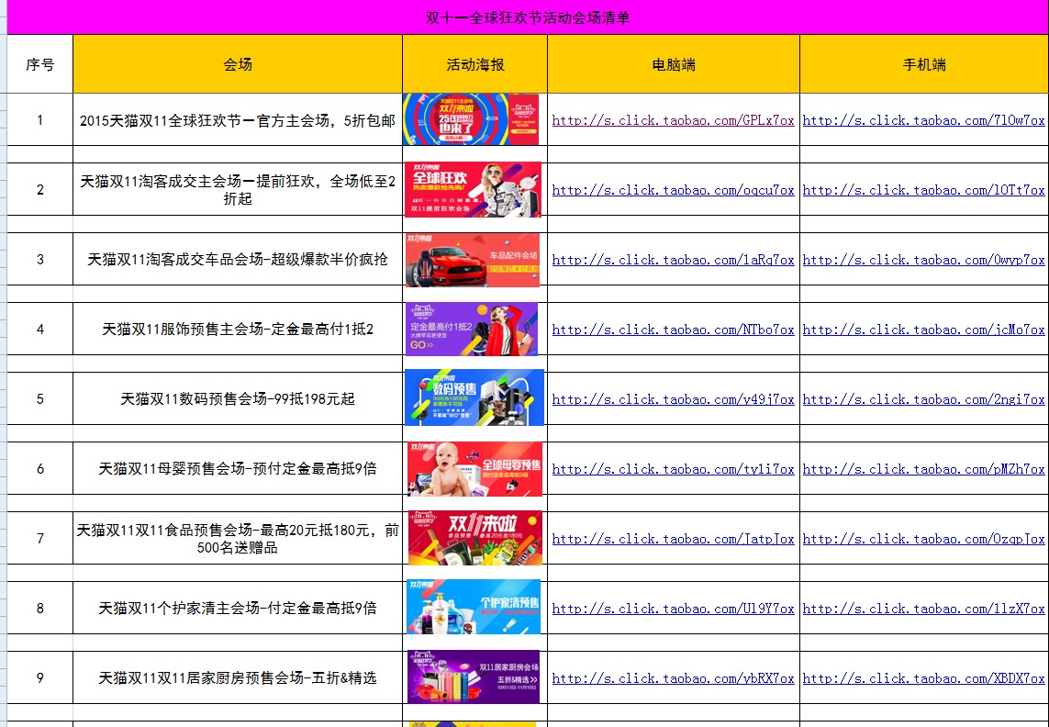Open clothing presale PC link NTbo7ox
This screenshot has width=1049, height=727.
coord(673,330)
